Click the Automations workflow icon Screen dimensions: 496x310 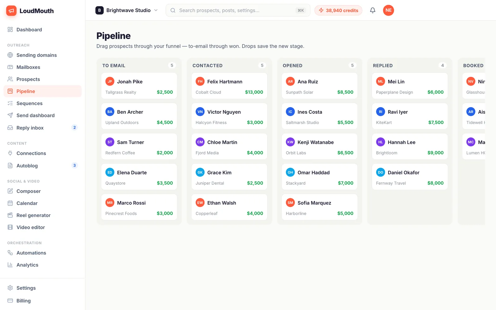click(x=10, y=253)
